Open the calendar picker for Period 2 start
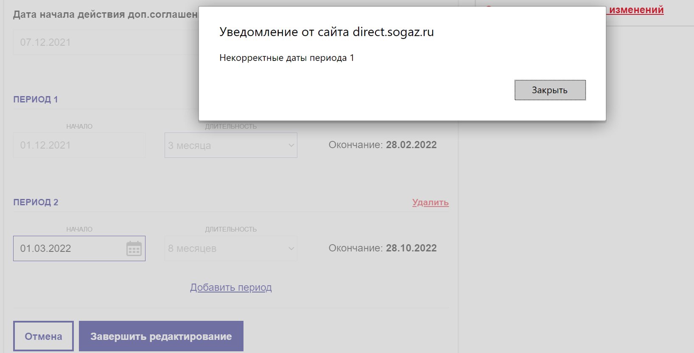The height and width of the screenshot is (353, 694). (134, 248)
